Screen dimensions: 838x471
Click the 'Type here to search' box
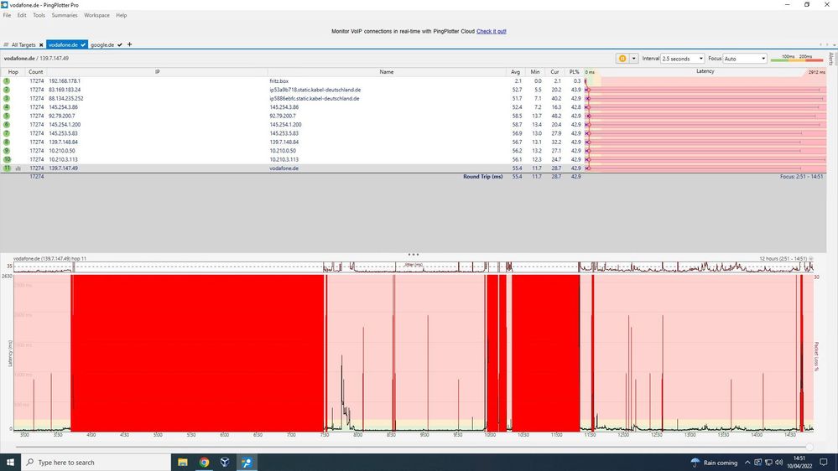(x=96, y=463)
